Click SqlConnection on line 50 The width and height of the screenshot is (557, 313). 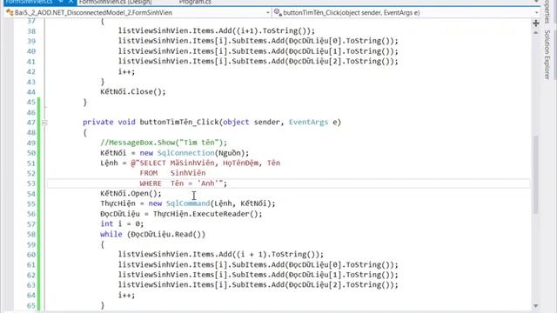tap(185, 153)
